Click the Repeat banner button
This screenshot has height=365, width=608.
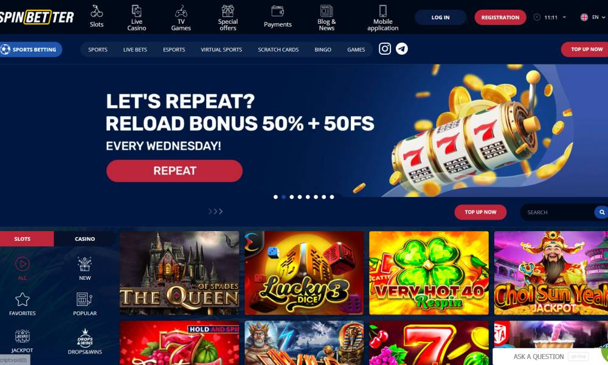(174, 171)
